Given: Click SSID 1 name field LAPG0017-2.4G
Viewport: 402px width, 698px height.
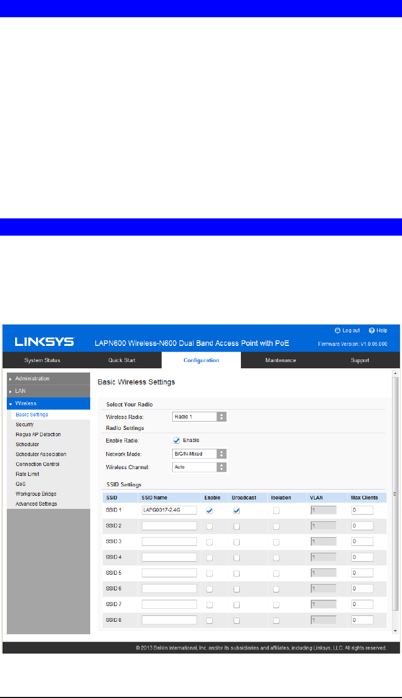Looking at the screenshot, I should [x=169, y=510].
